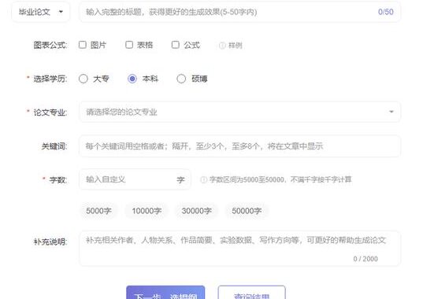Select the 本科 education radio button
Screen dimensions: 423x299
(132, 79)
